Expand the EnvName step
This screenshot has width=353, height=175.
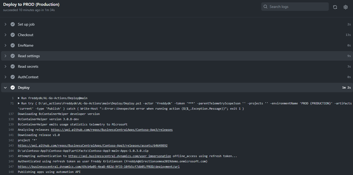point(5,45)
